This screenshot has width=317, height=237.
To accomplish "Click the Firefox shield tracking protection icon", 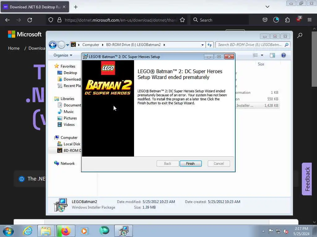I will pyautogui.click(x=51, y=20).
